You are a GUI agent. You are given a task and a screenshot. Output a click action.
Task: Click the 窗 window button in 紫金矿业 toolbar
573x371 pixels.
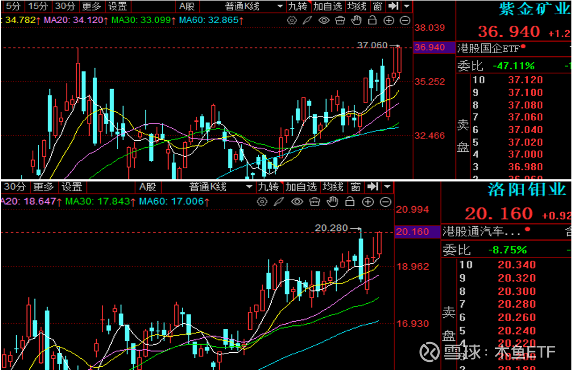click(378, 6)
